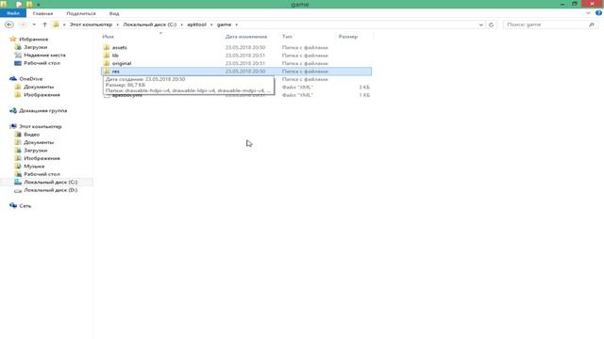Click the Избранное star icon
The image size is (604, 339).
coord(13,40)
